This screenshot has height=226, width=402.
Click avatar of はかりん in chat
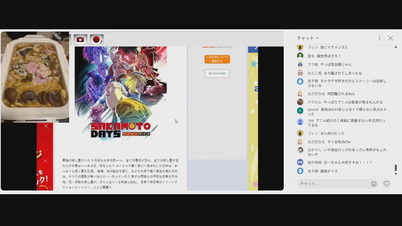click(x=300, y=150)
